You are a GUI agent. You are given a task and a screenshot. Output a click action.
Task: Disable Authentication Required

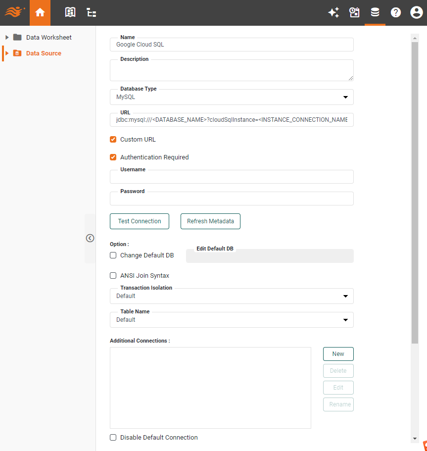[113, 157]
